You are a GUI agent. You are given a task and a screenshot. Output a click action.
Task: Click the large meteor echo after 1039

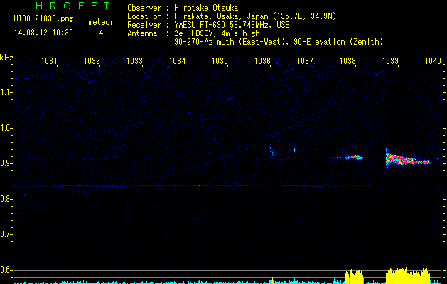tap(408, 160)
